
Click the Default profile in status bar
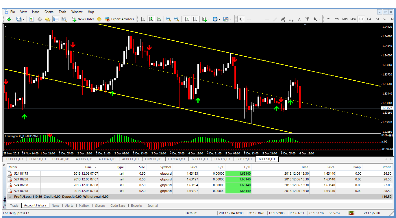(x=191, y=213)
